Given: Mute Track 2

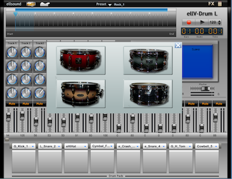Looking at the screenshot, I should coord(26,104).
